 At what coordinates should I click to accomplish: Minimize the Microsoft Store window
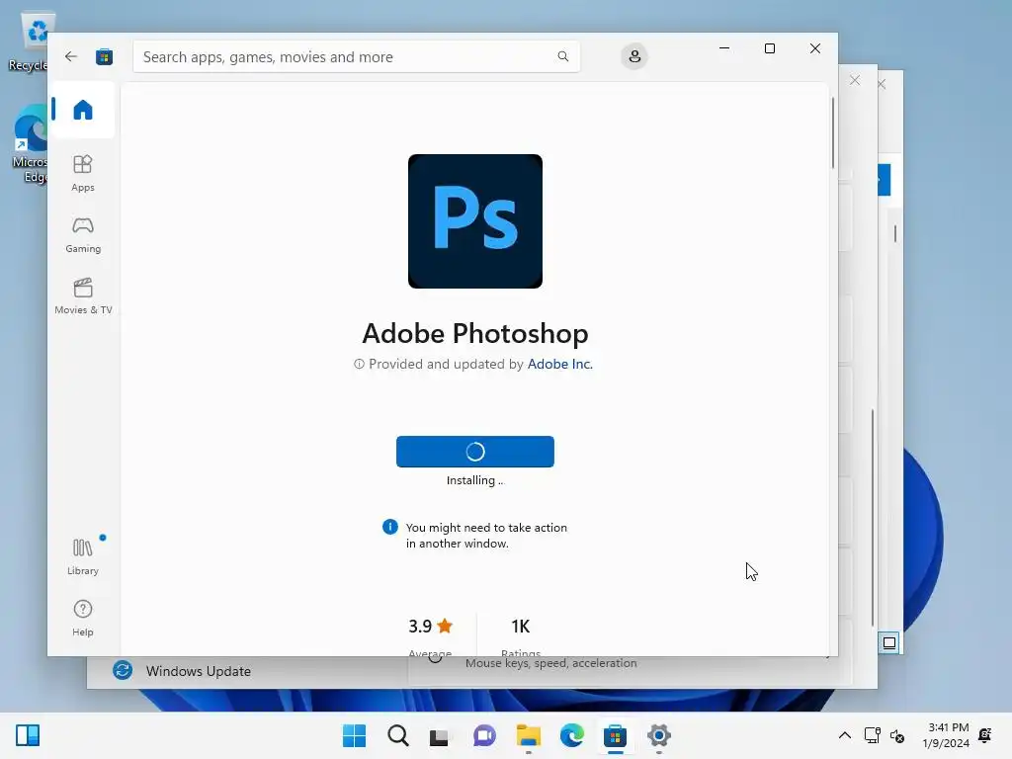(x=724, y=48)
